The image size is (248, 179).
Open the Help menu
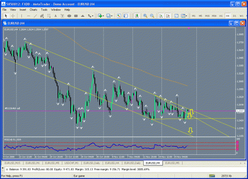[x=67, y=10]
